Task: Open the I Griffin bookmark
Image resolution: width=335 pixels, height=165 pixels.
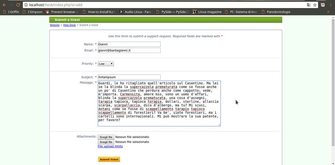Action: click(x=11, y=12)
